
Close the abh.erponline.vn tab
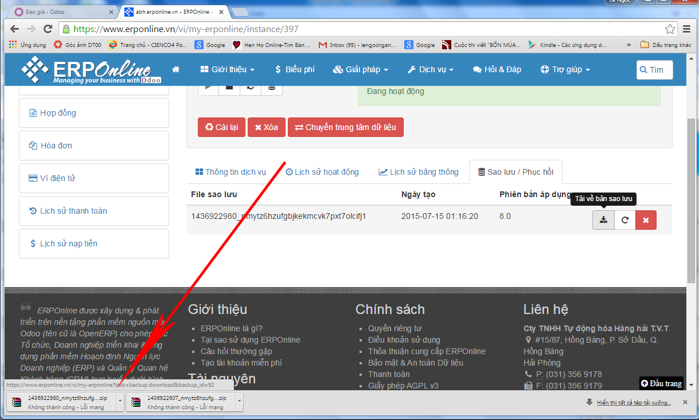tap(221, 11)
